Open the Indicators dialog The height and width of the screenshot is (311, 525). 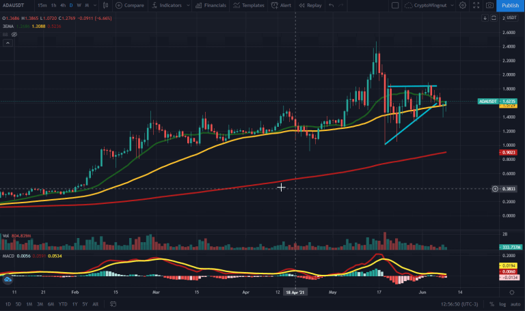(167, 5)
